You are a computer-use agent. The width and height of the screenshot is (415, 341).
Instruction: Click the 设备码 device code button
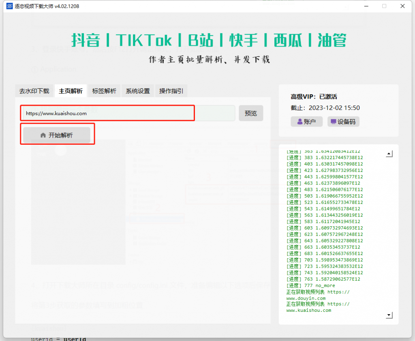(343, 122)
